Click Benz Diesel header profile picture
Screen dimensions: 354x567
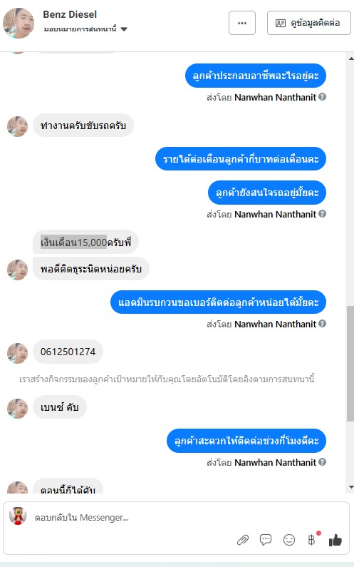coord(19,23)
